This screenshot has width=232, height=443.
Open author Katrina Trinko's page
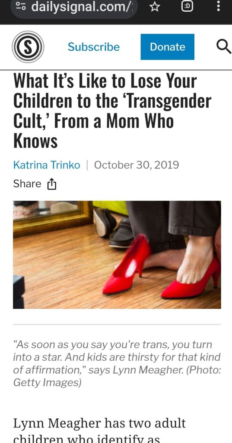point(47,165)
